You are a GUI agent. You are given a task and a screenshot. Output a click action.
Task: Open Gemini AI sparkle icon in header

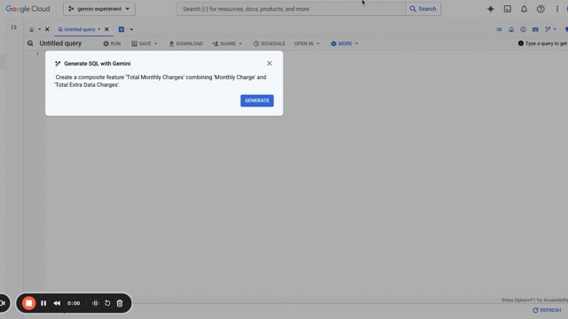(491, 9)
